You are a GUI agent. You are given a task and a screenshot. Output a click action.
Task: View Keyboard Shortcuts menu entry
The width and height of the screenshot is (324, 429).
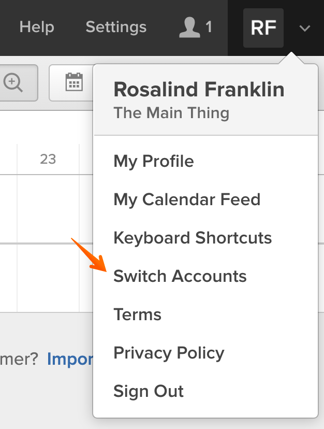193,237
